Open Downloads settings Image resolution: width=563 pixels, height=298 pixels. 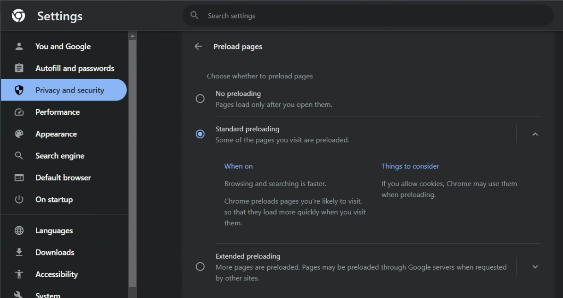click(x=64, y=252)
